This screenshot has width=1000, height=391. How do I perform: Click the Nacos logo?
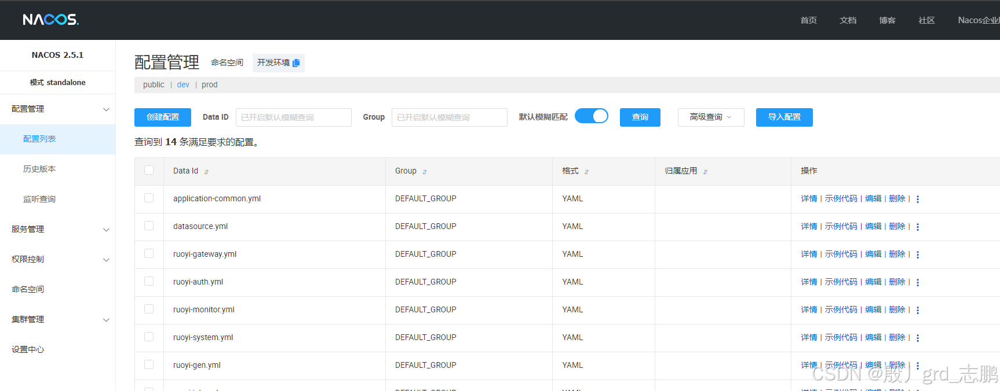[x=51, y=20]
